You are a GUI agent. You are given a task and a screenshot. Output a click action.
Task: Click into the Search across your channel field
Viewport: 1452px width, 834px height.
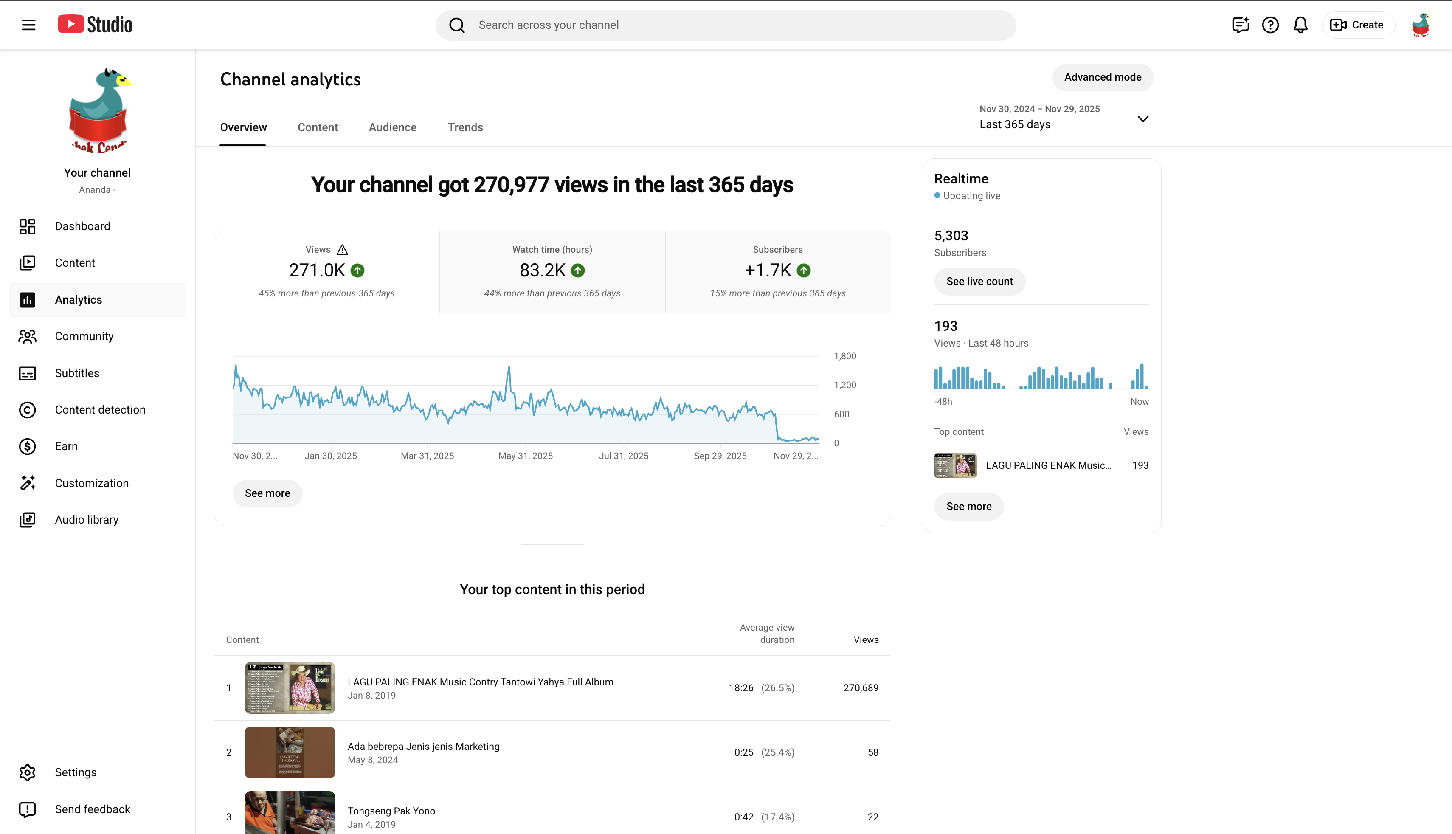pos(726,25)
